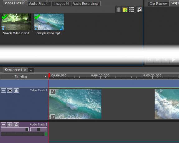The image size is (179, 143).
Task: Switch to the Audio Files tab
Action: (x=40, y=3)
